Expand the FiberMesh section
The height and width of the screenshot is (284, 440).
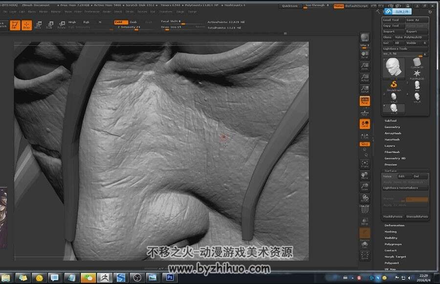pos(392,152)
